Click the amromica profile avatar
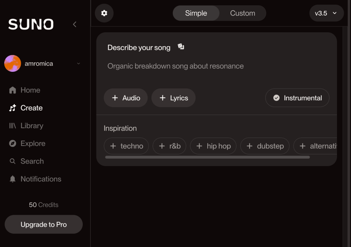 click(13, 64)
